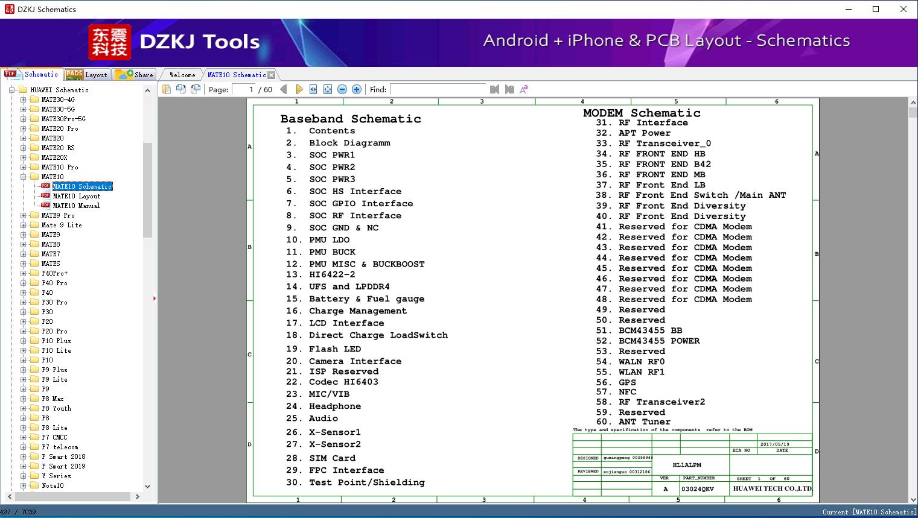Viewport: 918px width, 518px height.
Task: Select the P40 Pro folder
Action: point(54,283)
